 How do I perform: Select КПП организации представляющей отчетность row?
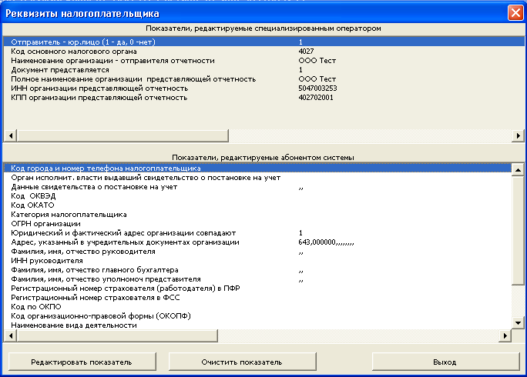click(263, 98)
